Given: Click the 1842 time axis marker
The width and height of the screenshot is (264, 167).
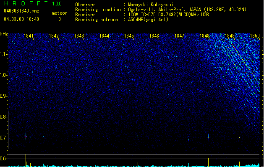Looking at the screenshot, I should (54, 36).
